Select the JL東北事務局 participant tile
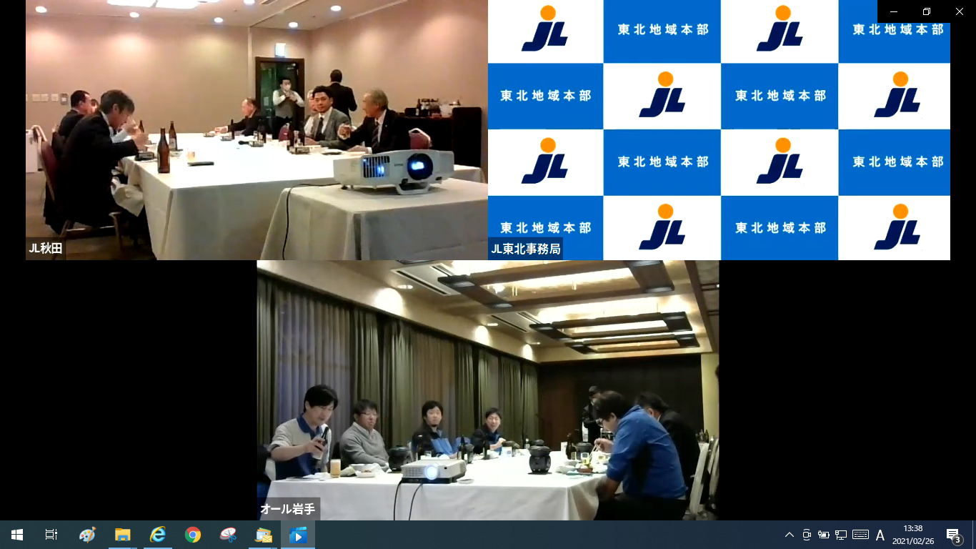This screenshot has height=549, width=976. pyautogui.click(x=719, y=130)
